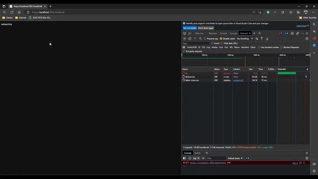Select the CSS filter type
The image size is (318, 179).
pyautogui.click(x=203, y=47)
